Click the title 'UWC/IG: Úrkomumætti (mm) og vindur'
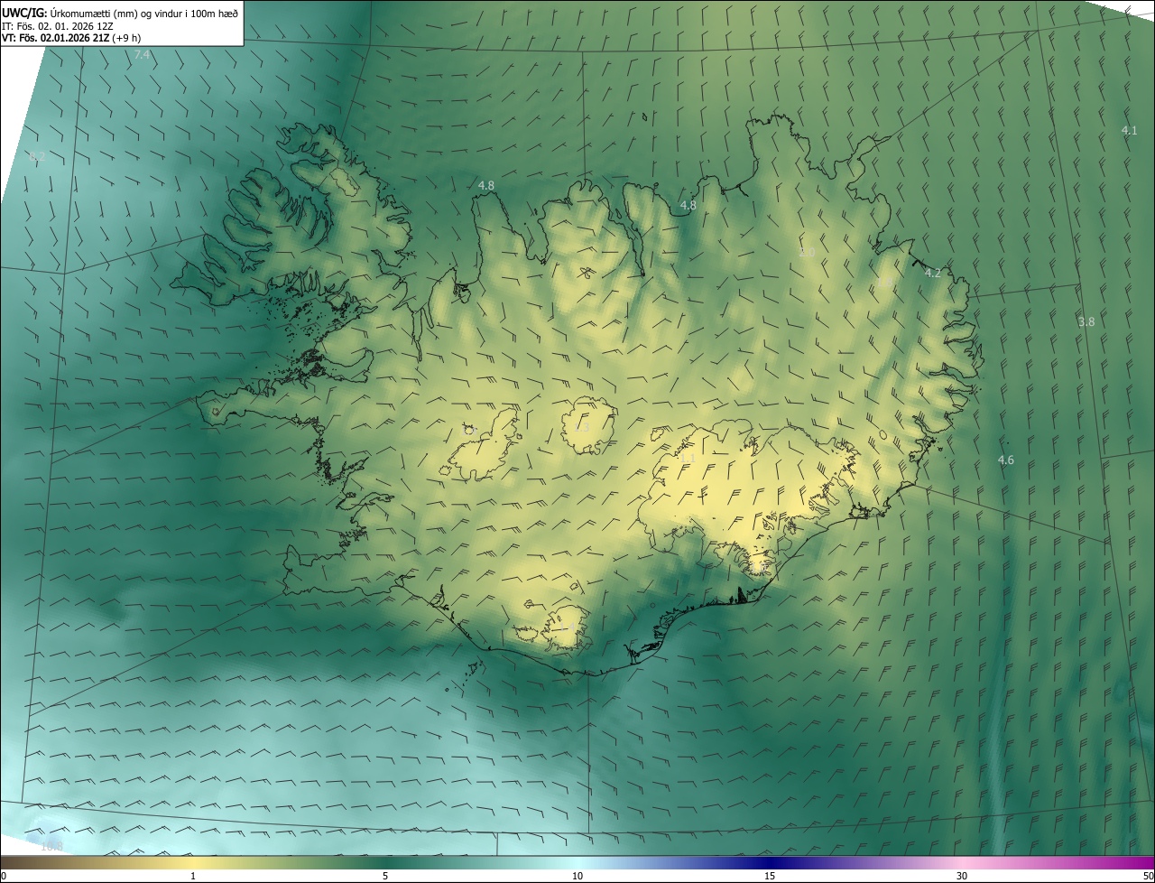 [x=120, y=13]
